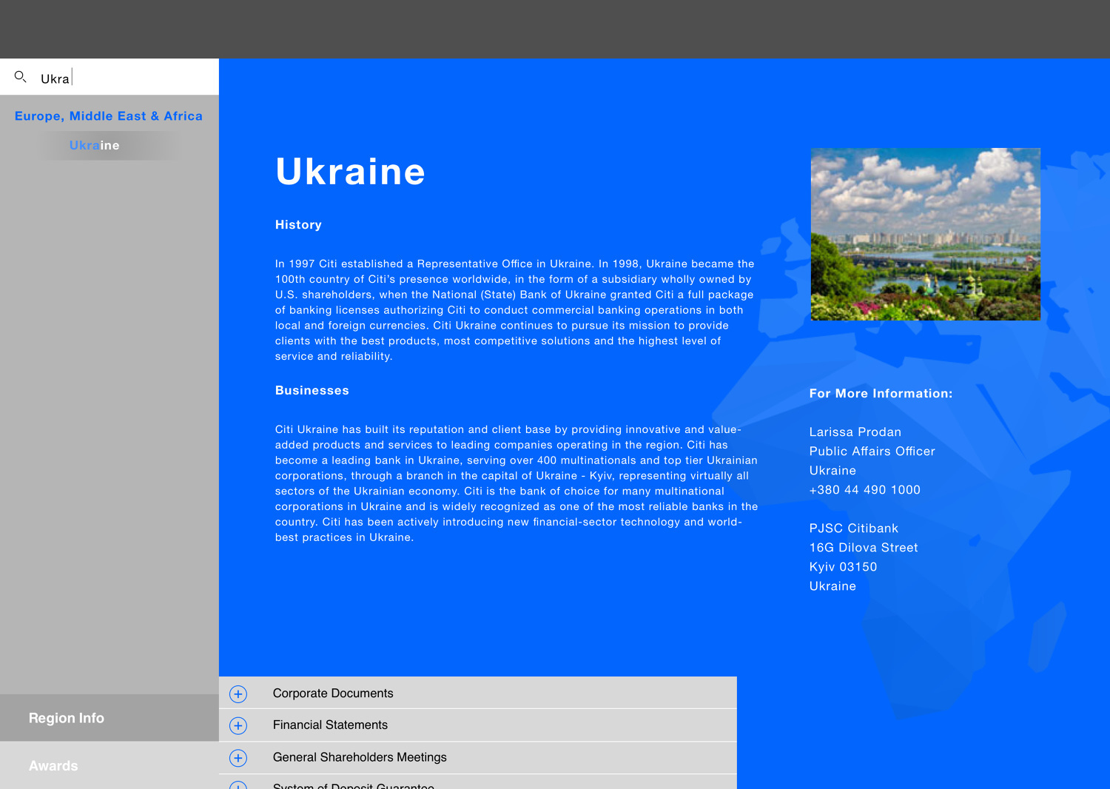
Task: Expand System of Deposit Guarantee plus icon
Action: click(238, 785)
